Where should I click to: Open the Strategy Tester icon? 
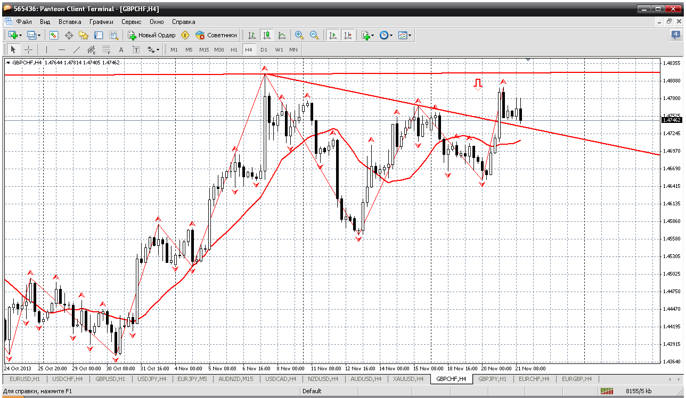point(113,35)
